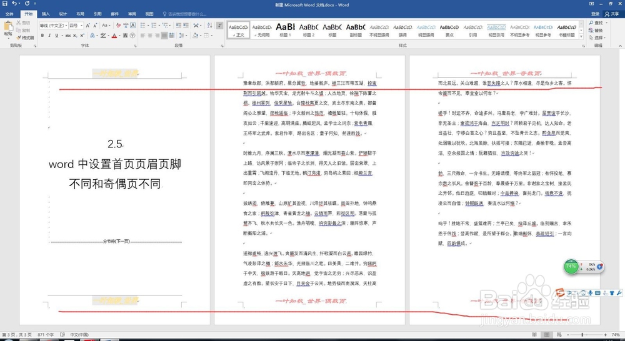Decrease paragraph indent

178,26
